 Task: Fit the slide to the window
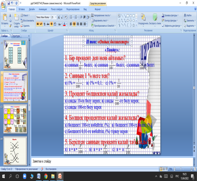(195, 169)
